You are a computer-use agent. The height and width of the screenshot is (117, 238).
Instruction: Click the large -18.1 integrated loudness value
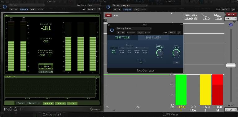point(46,28)
